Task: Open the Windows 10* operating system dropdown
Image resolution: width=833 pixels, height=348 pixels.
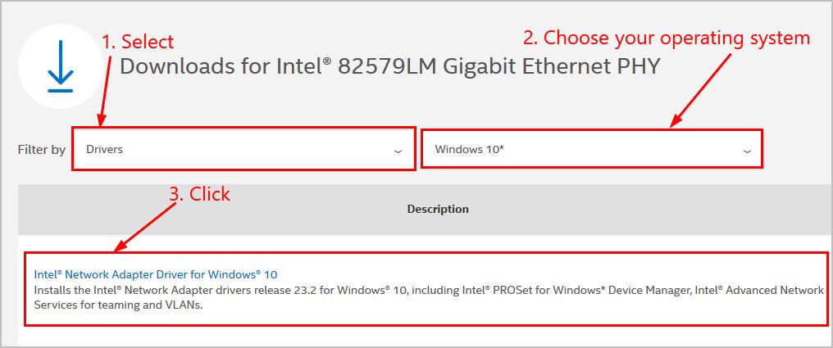Action: (592, 149)
